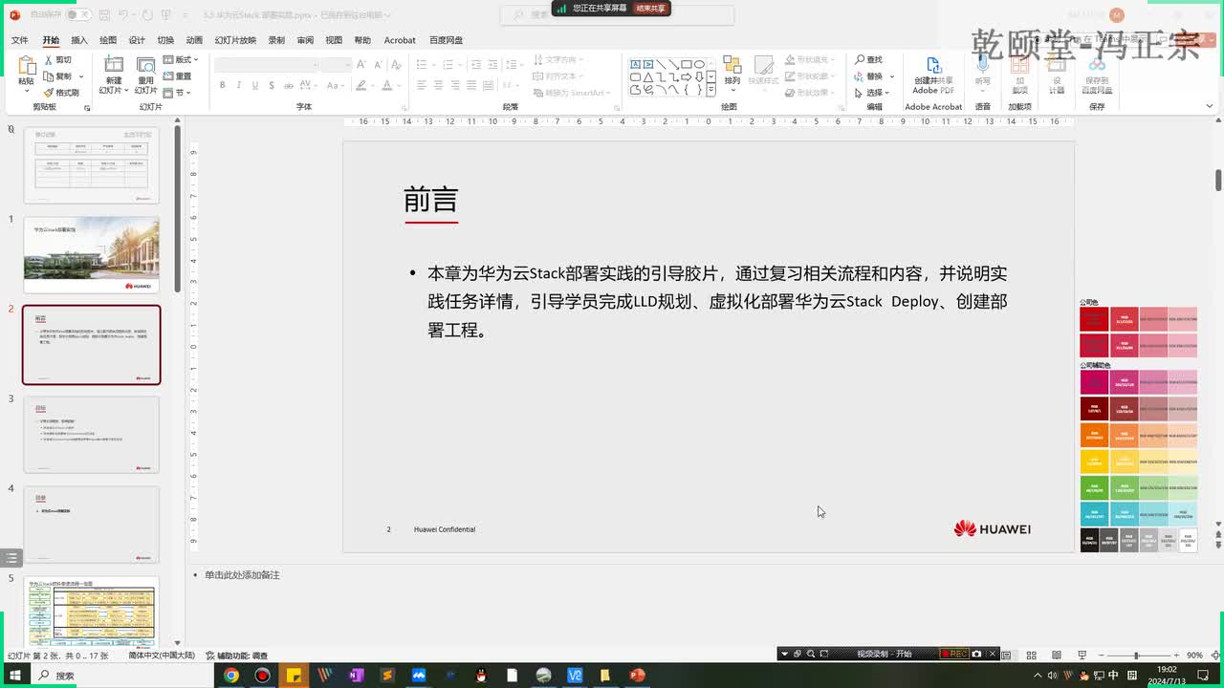1224x688 pixels.
Task: Toggle left text alignment in the paragraph group
Action: (422, 85)
